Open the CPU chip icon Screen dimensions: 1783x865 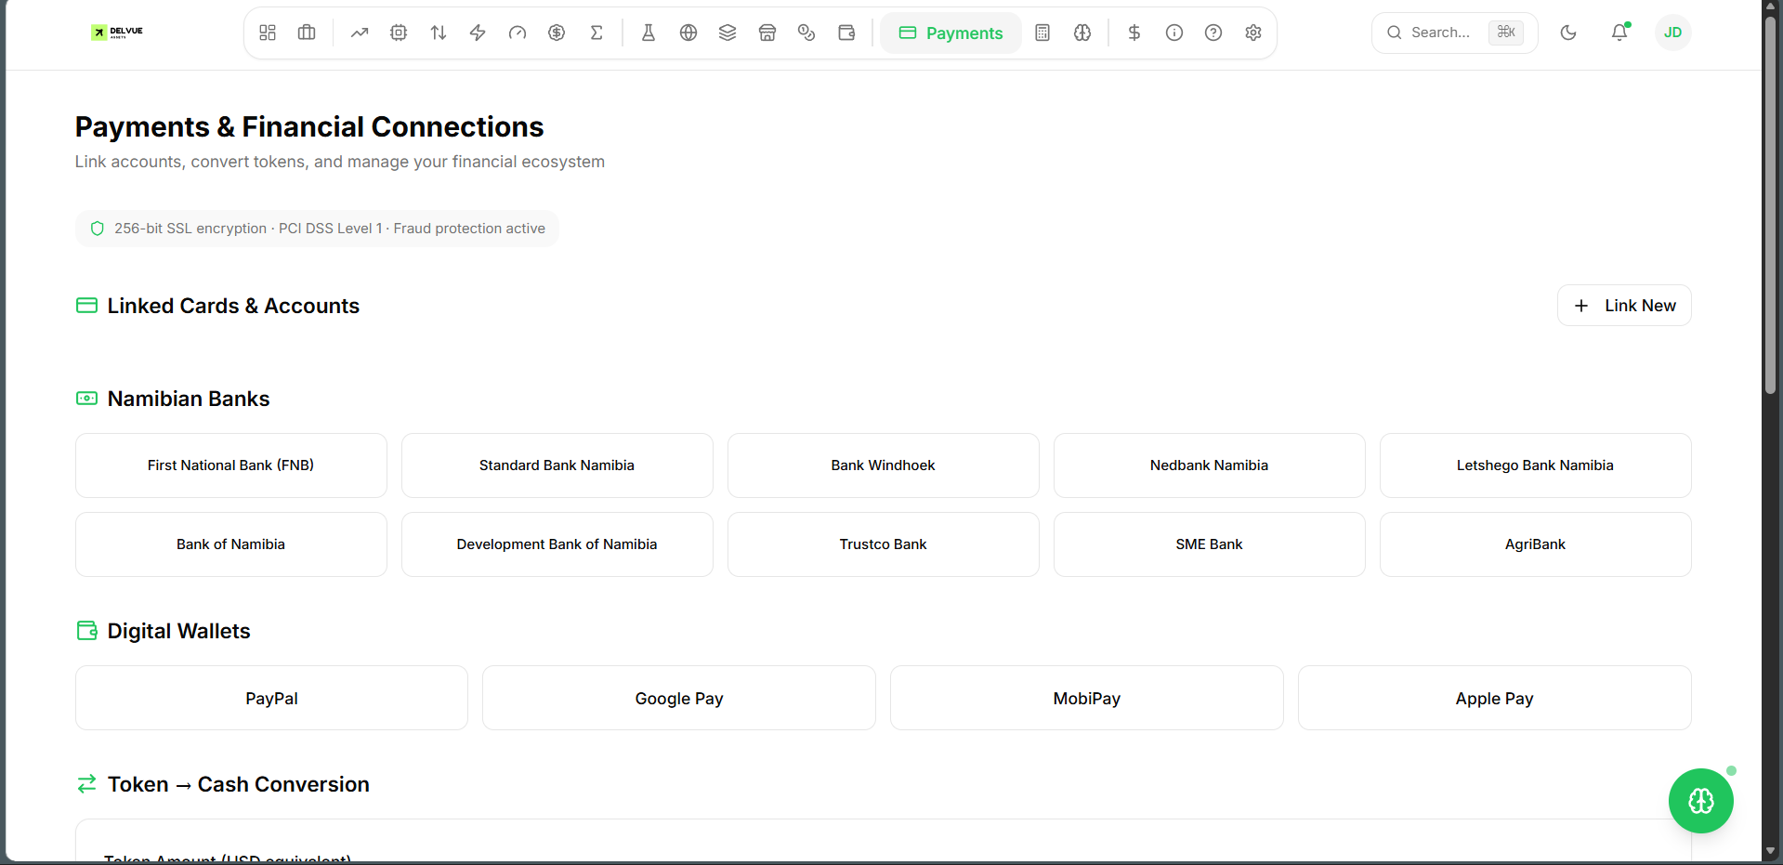tap(399, 33)
